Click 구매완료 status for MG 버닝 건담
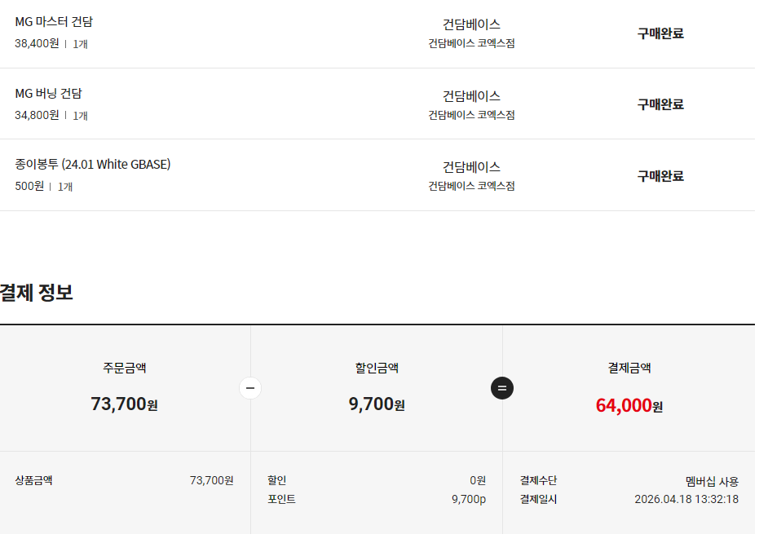 point(660,104)
